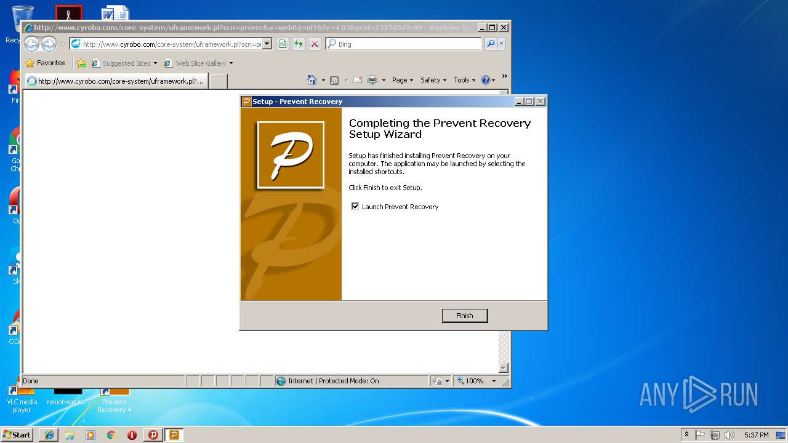Expand the Home button dropdown arrow

click(x=323, y=81)
